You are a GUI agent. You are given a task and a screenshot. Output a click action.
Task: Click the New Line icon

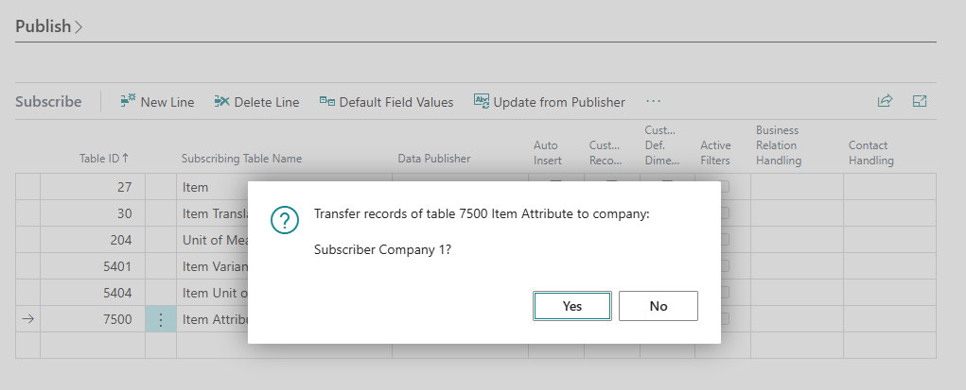point(128,101)
